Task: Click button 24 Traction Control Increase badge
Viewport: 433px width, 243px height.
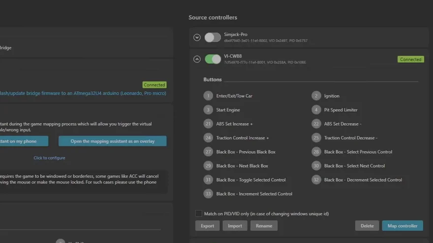Action: tap(208, 138)
